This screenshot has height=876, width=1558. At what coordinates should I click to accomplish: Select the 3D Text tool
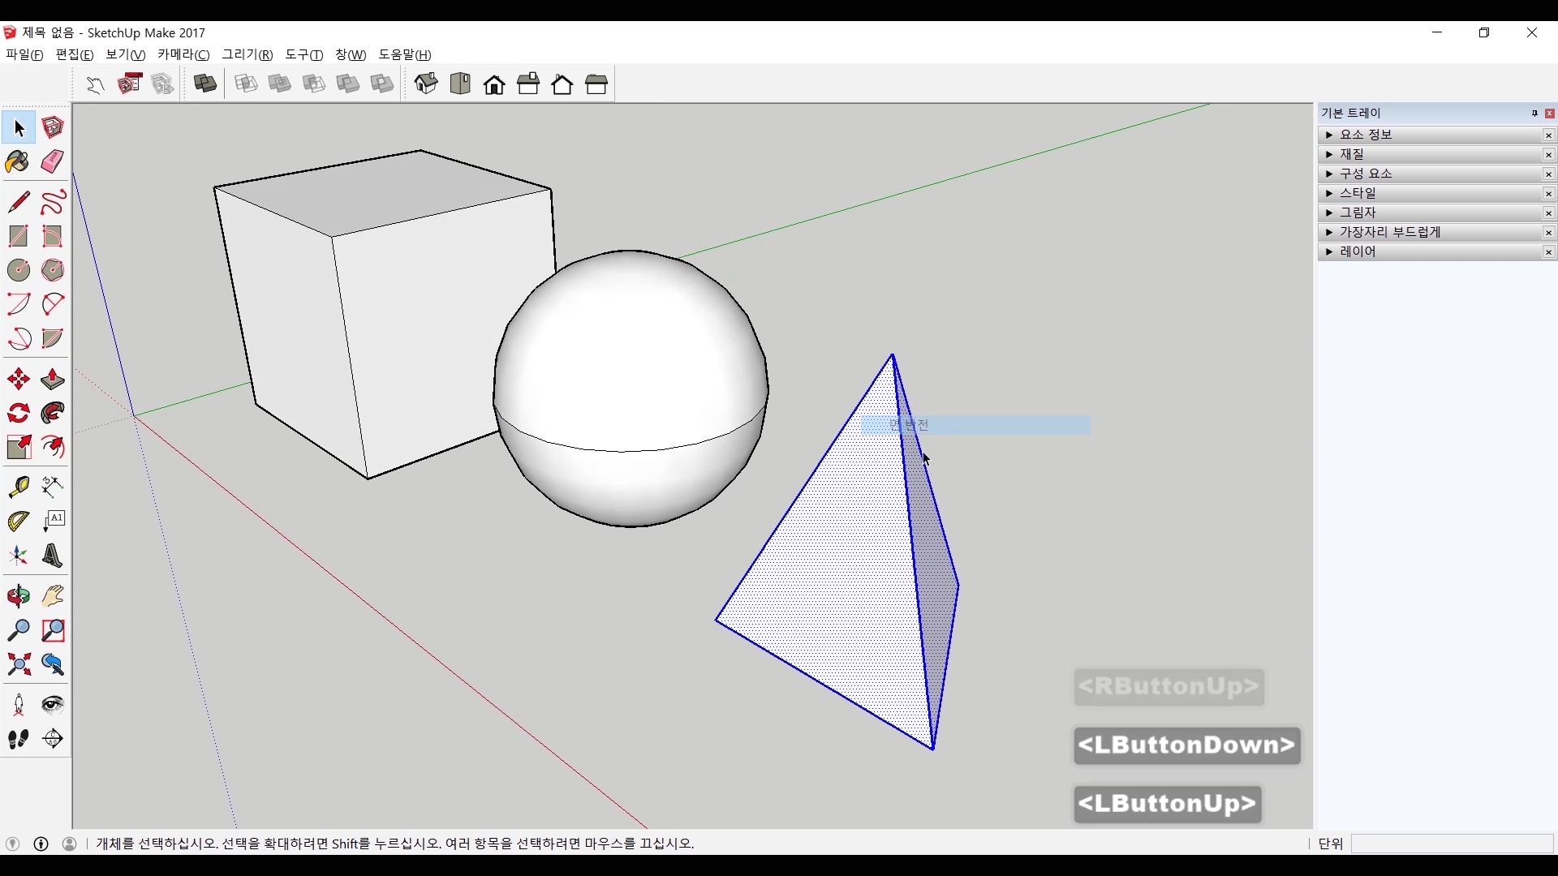[53, 556]
